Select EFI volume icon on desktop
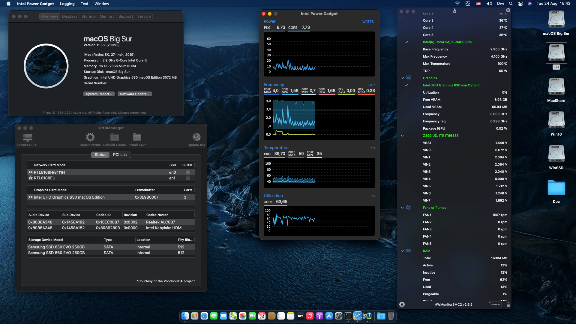Screen dimensions: 576x324 556,53
